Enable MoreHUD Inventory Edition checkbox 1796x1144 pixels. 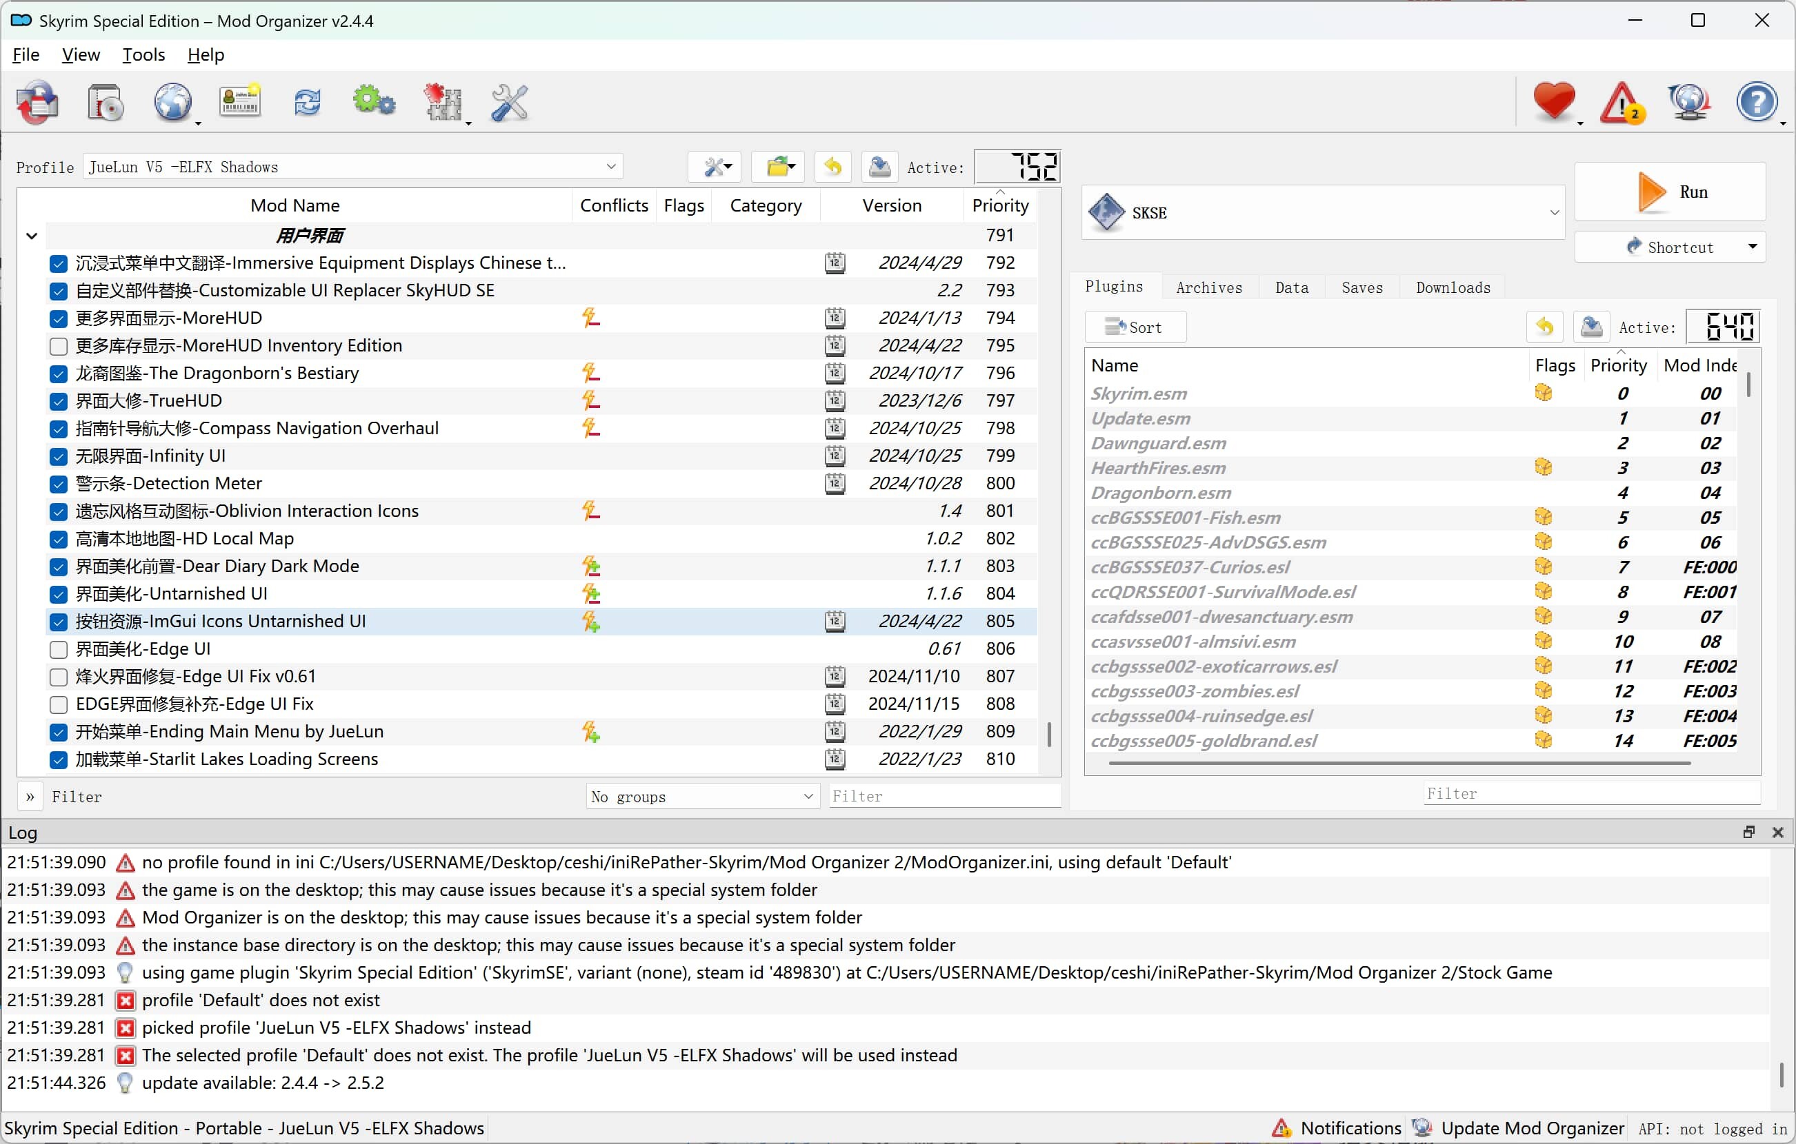58,347
